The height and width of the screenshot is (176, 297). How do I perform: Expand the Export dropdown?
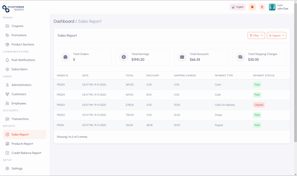pyautogui.click(x=276, y=35)
